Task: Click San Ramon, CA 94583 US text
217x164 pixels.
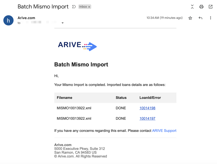Action: (75, 152)
